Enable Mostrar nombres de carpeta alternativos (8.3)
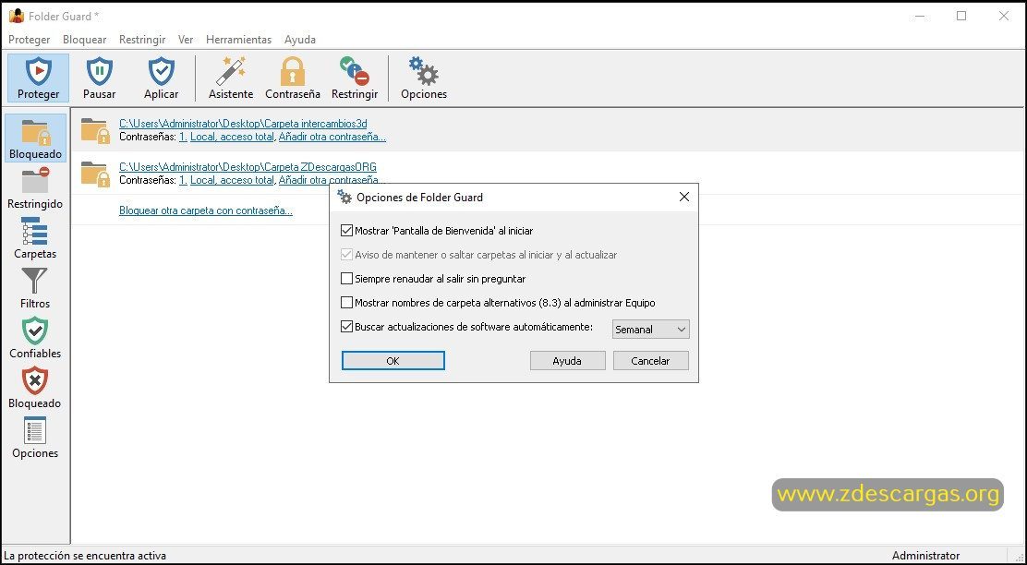 coord(347,303)
